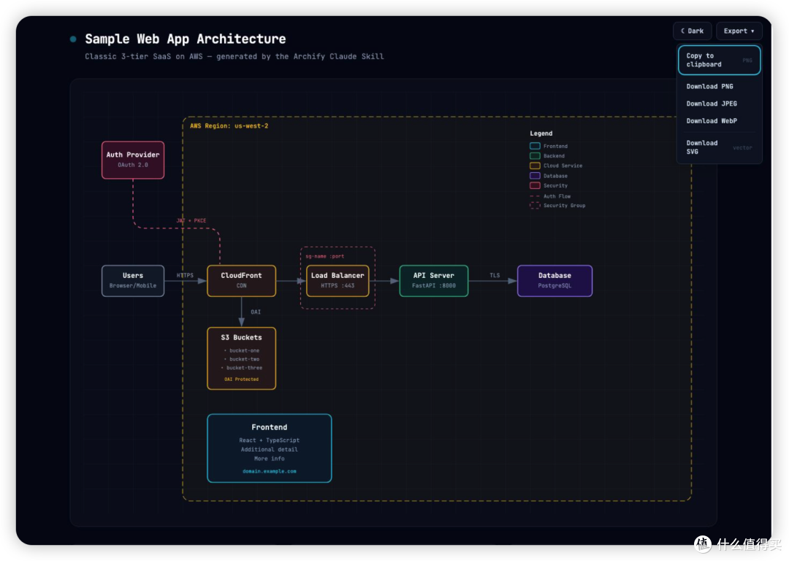Click the teal dot beside the title

73,39
